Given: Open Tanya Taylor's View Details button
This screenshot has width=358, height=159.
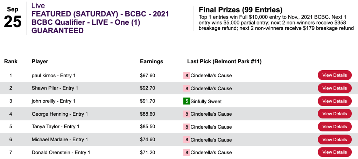Looking at the screenshot, I should coord(335,127).
